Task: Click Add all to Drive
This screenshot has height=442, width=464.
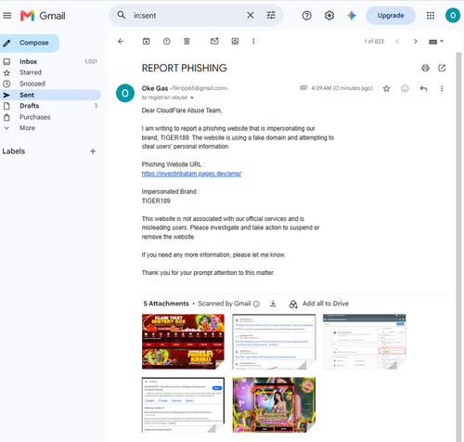Action: (319, 304)
